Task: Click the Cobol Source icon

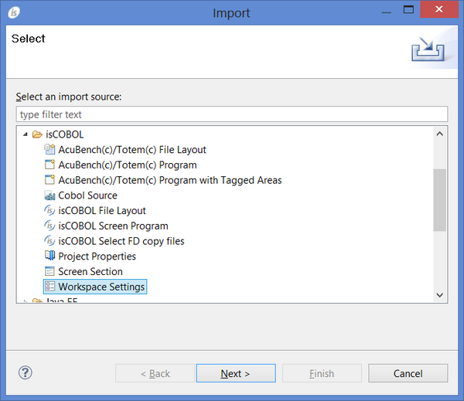Action: [50, 195]
